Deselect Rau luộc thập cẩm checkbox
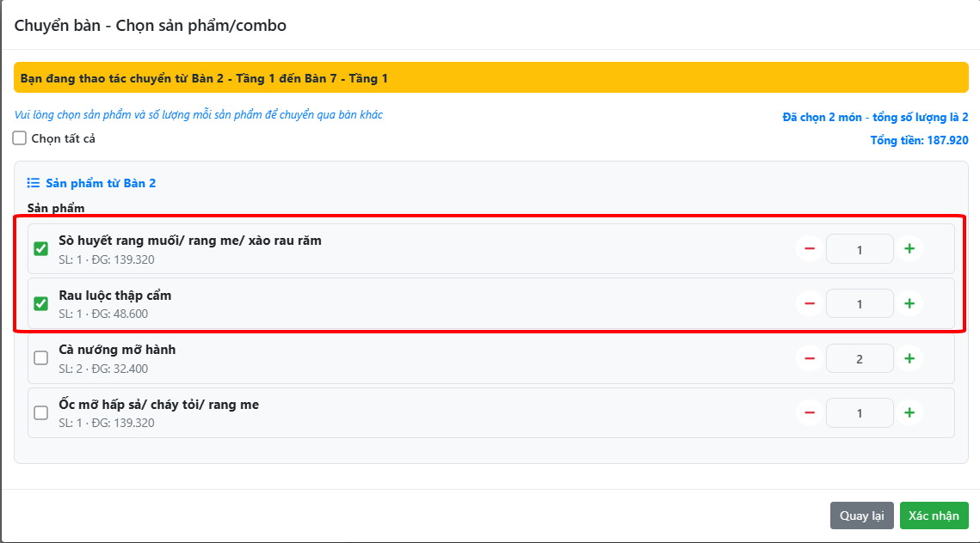 point(40,303)
